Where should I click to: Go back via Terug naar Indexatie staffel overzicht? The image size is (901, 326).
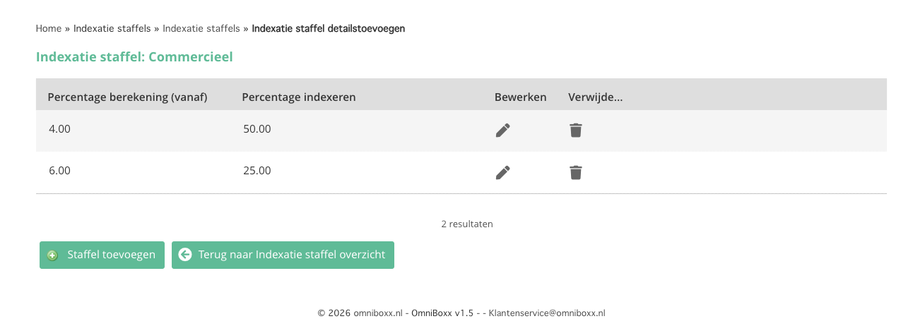pyautogui.click(x=283, y=255)
